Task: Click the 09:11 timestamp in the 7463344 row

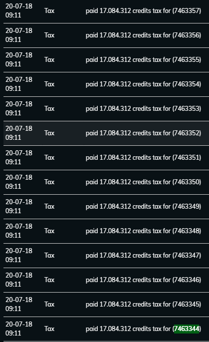Action: (13, 333)
